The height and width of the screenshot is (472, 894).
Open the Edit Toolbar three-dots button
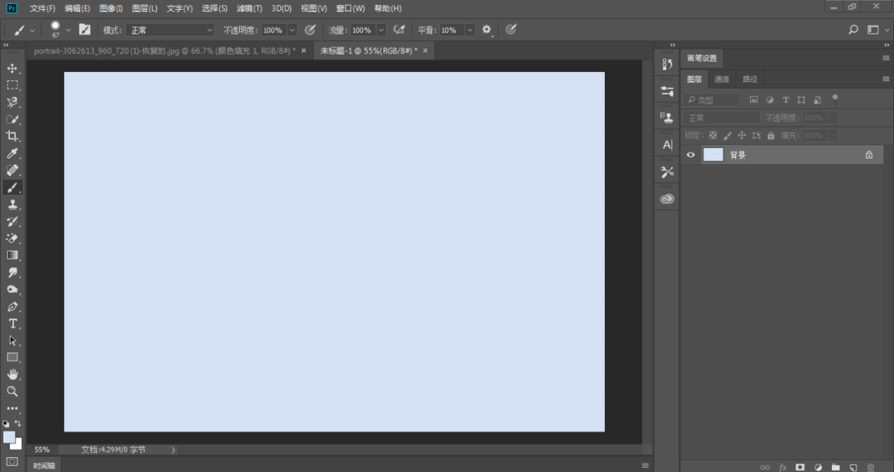pyautogui.click(x=12, y=408)
